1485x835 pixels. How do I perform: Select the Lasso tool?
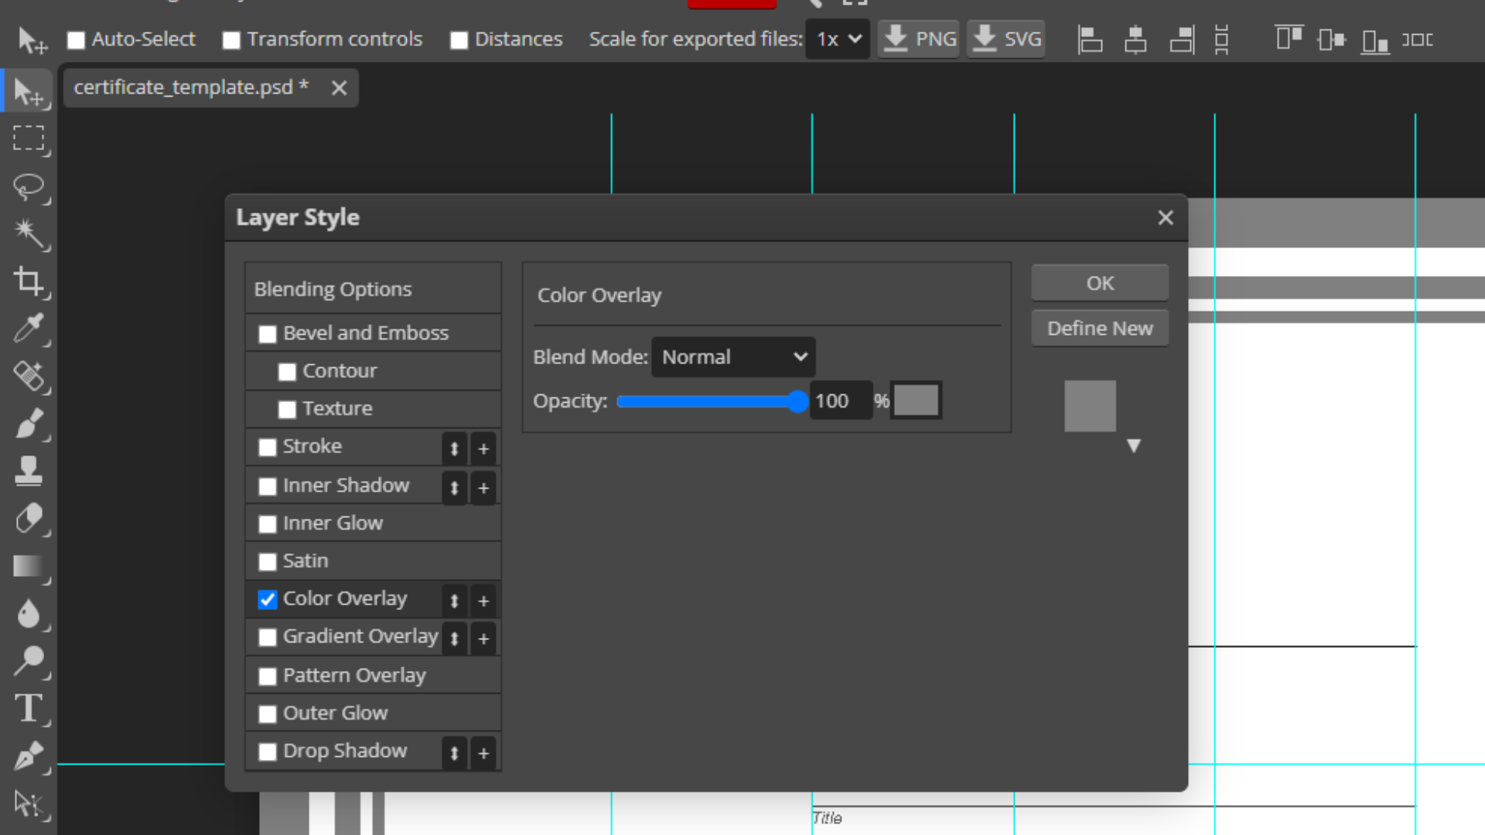pos(29,187)
